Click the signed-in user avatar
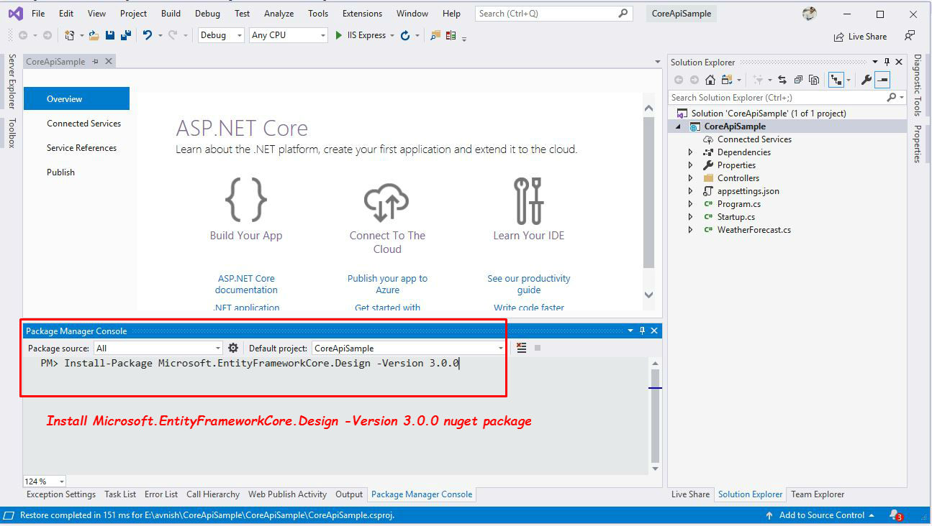932x526 pixels. [810, 14]
